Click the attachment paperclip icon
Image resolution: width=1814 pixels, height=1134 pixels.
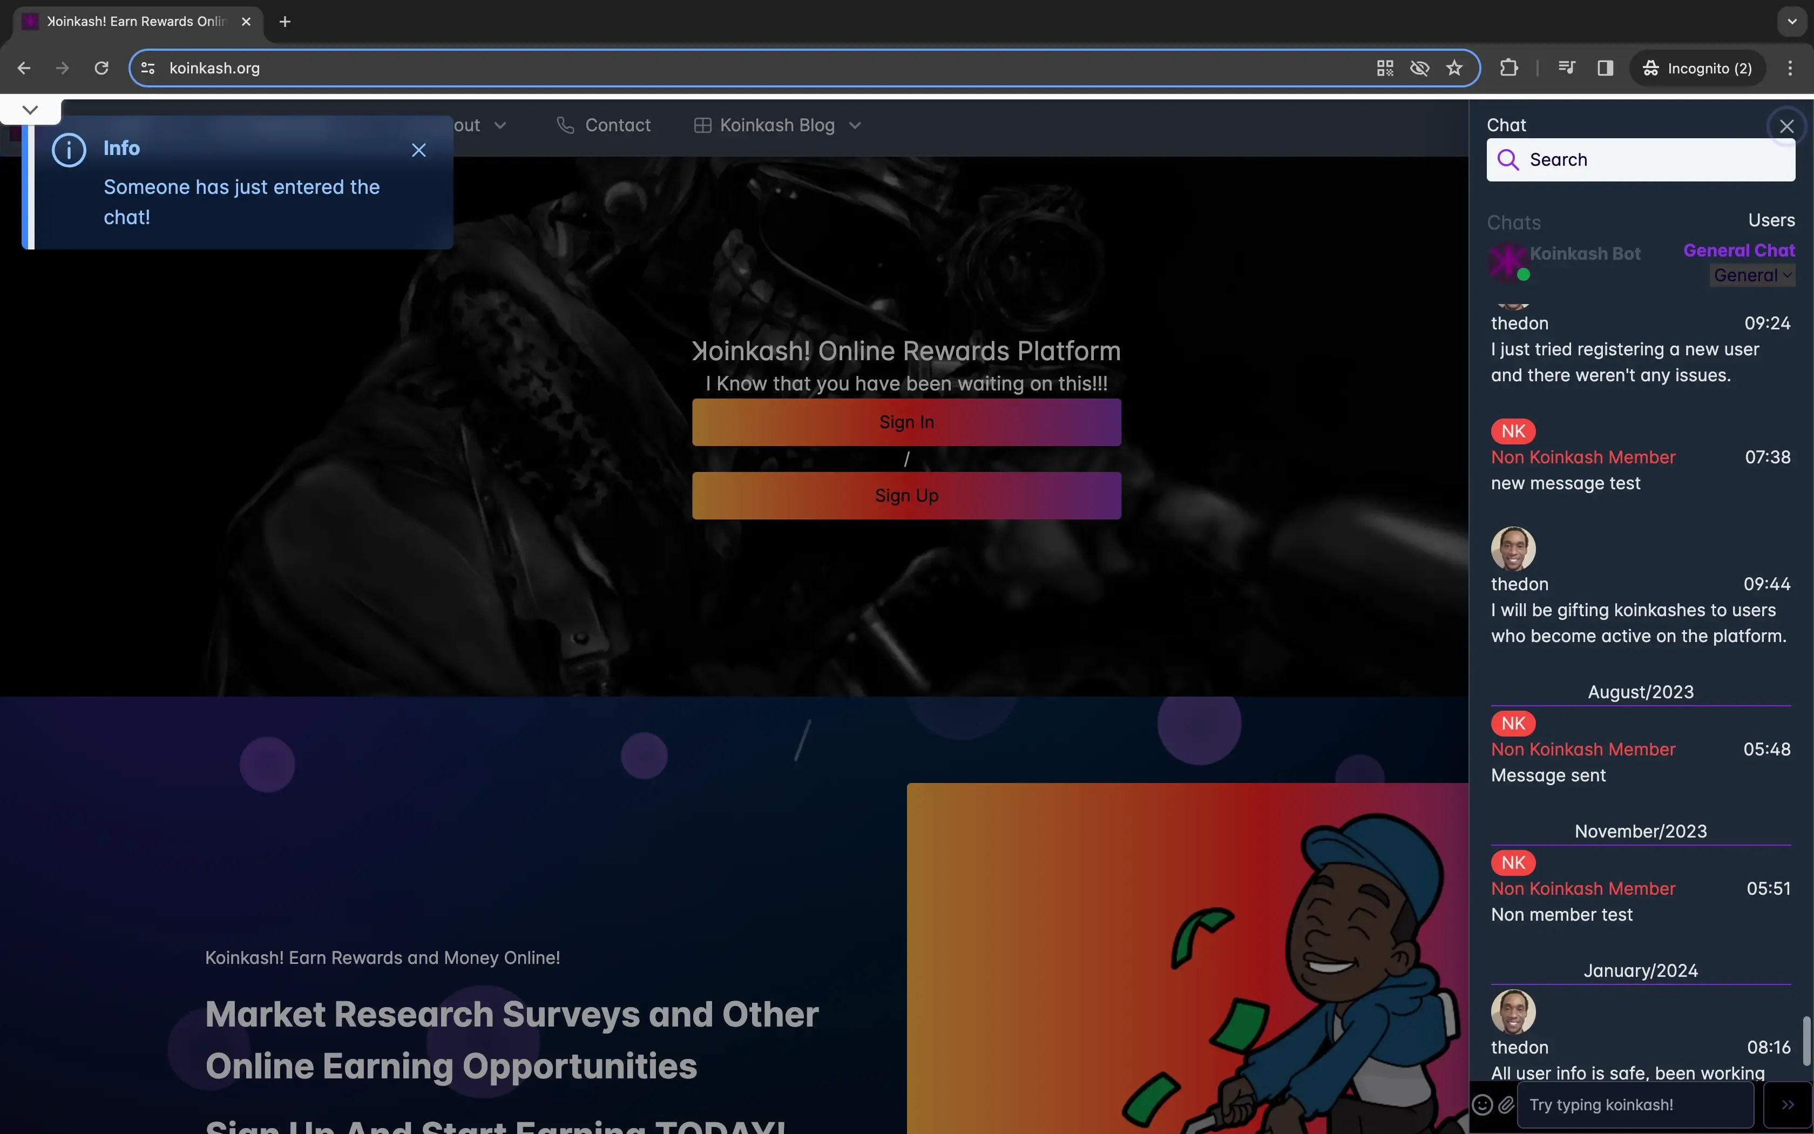pyautogui.click(x=1506, y=1105)
